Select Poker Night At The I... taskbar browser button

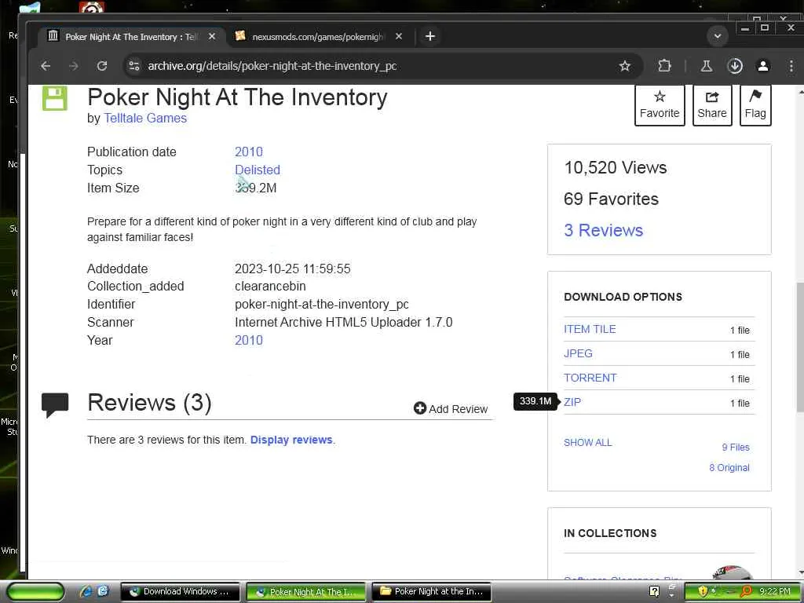305,592
